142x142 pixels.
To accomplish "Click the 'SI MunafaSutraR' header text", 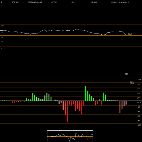I will (35, 2).
